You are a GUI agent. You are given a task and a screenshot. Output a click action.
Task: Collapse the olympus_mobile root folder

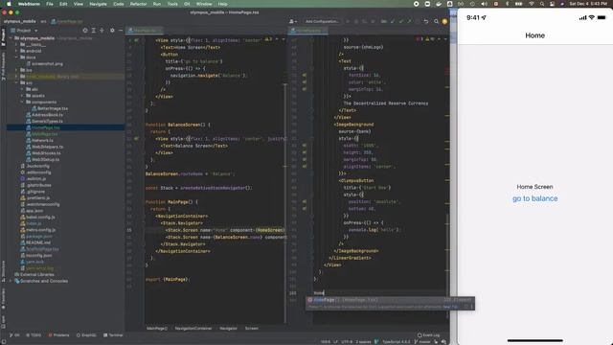click(x=11, y=38)
